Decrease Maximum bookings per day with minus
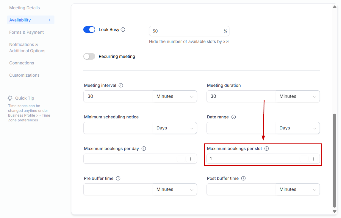 click(181, 159)
